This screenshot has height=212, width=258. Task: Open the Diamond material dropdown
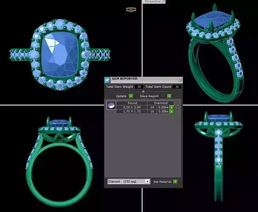click(x=147, y=181)
